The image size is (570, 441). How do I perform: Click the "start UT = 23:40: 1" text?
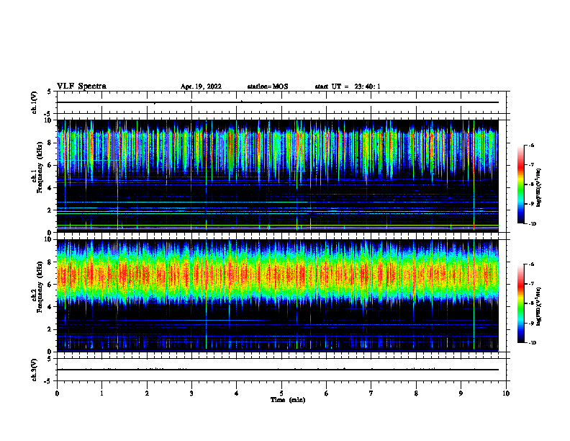[348, 86]
